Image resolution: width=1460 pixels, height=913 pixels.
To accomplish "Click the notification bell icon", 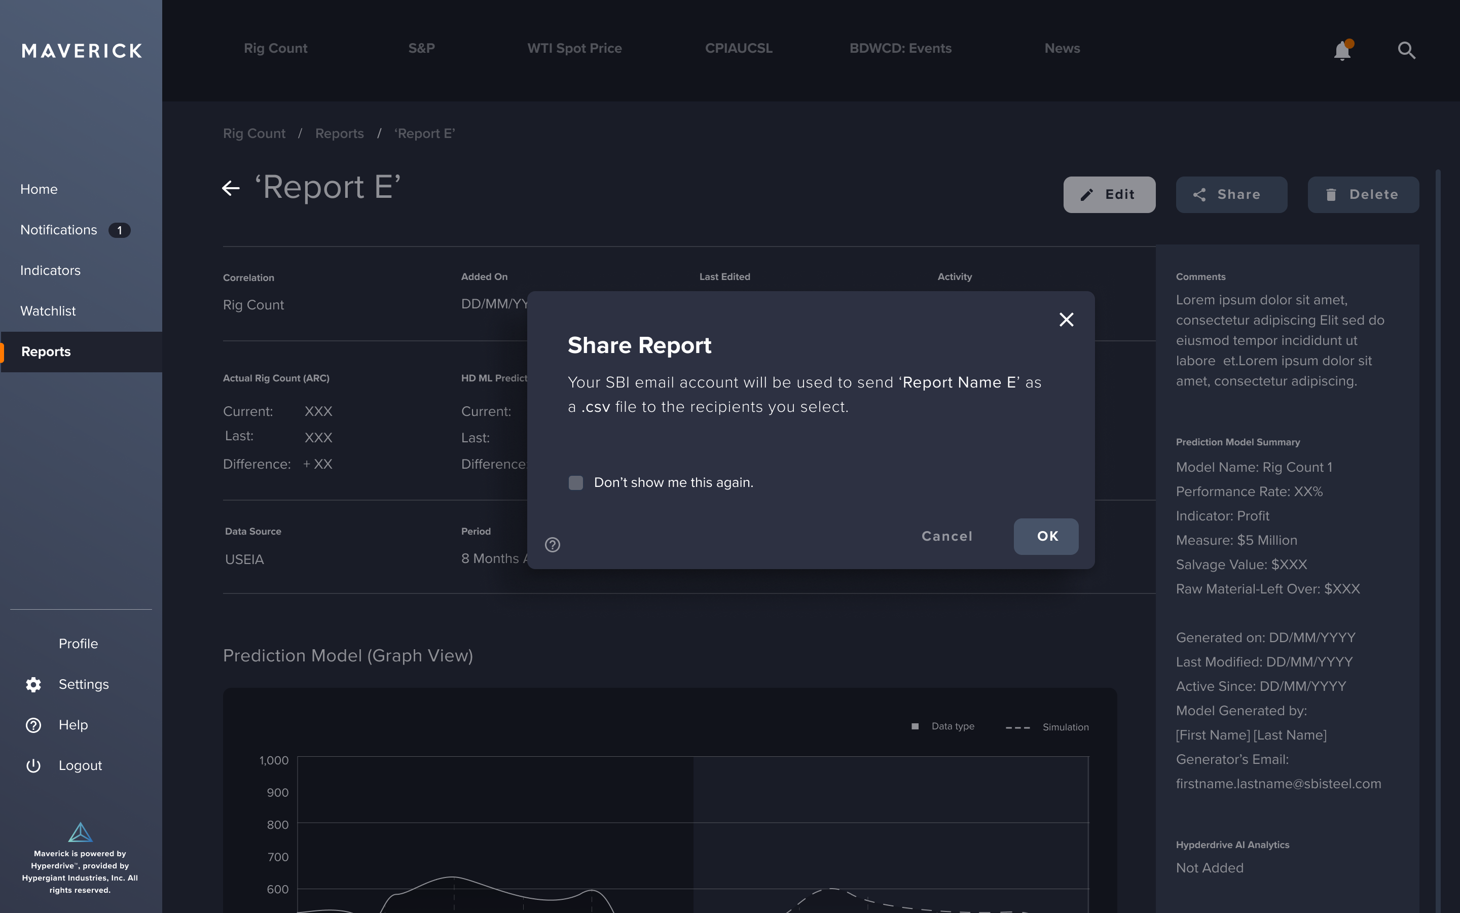I will tap(1342, 50).
